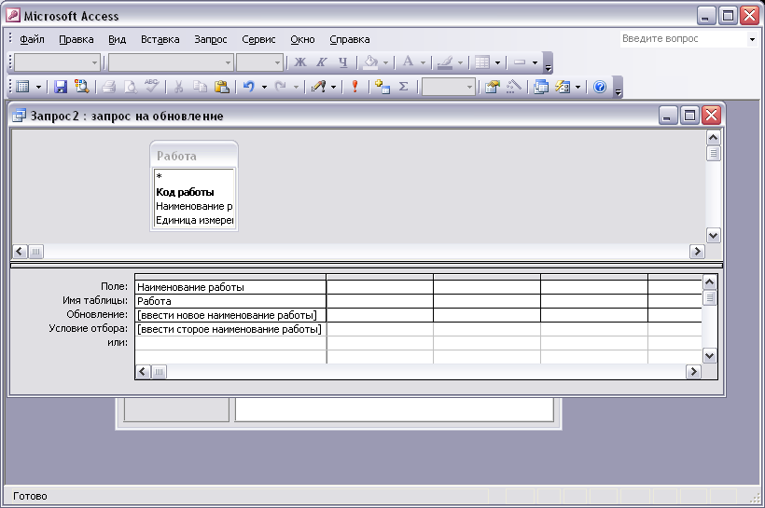This screenshot has width=765, height=508.
Task: Click the Имя таблицы cell Работа
Action: pos(230,301)
